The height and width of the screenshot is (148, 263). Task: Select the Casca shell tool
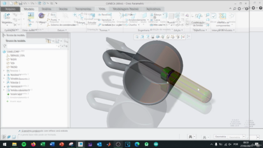155,20
